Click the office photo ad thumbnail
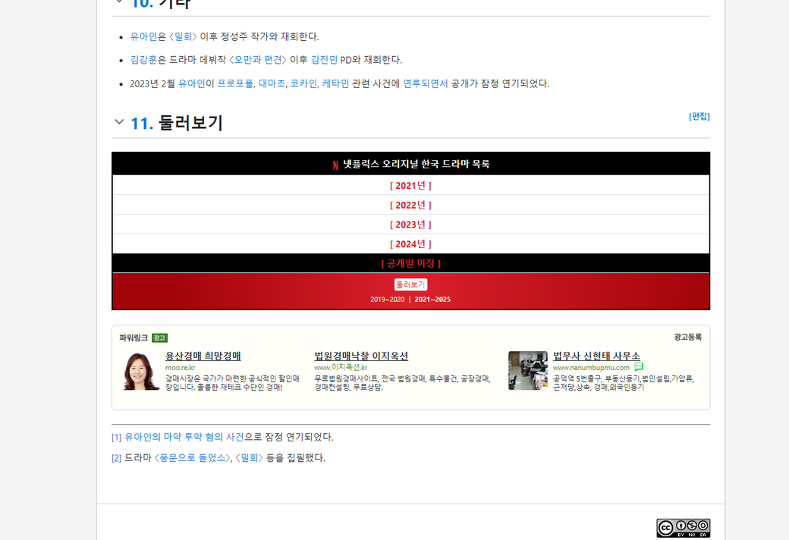 (x=527, y=371)
